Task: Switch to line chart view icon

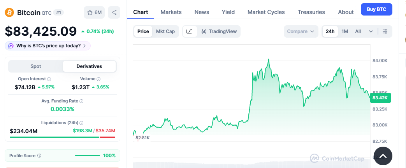Action: pyautogui.click(x=190, y=31)
